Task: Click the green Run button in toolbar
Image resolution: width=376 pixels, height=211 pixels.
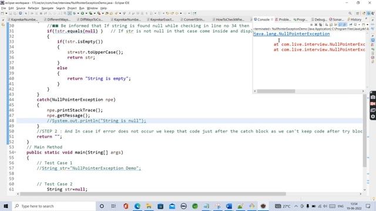Action: click(x=82, y=13)
